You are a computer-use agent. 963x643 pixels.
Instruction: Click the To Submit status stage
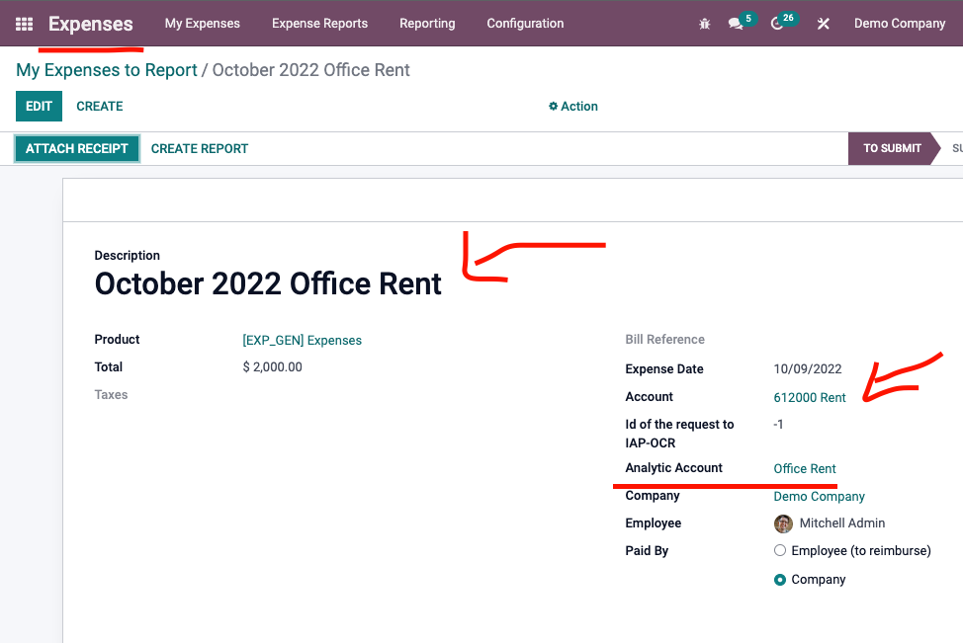891,149
